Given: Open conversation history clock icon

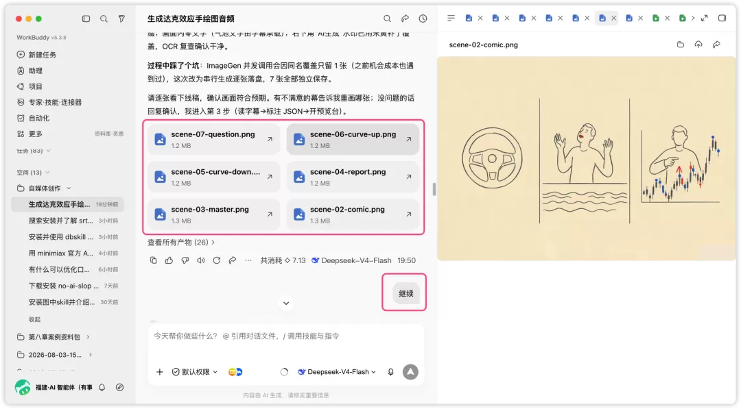Looking at the screenshot, I should pos(423,18).
